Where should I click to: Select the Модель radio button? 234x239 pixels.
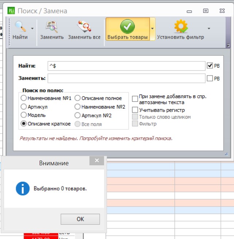point(24,115)
